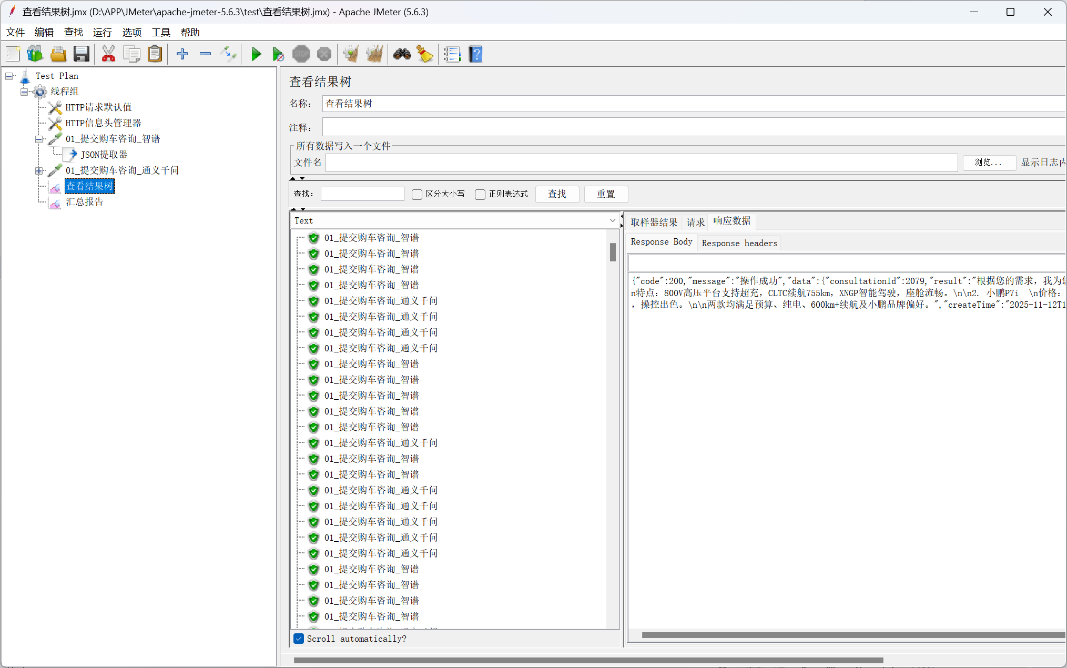This screenshot has width=1067, height=668.
Task: Open the Function Helper list icon
Action: click(x=452, y=54)
